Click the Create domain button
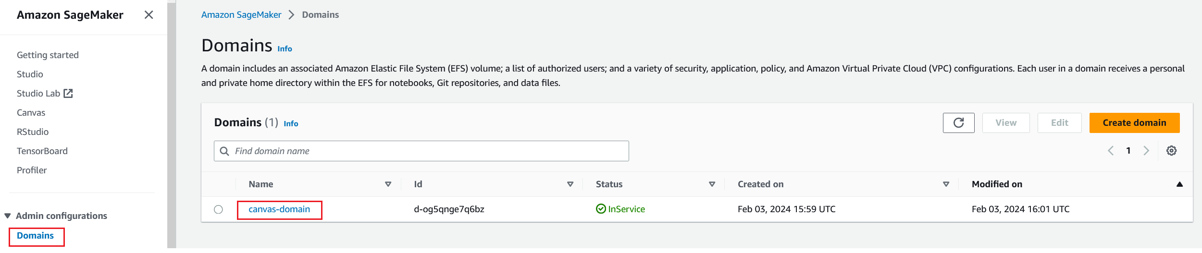The width and height of the screenshot is (1202, 253). (x=1134, y=123)
